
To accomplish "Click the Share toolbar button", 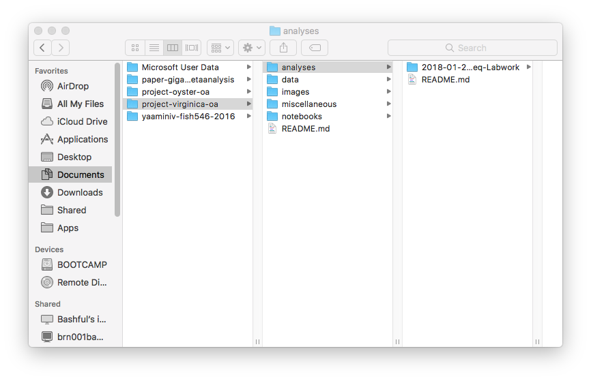I will 283,48.
